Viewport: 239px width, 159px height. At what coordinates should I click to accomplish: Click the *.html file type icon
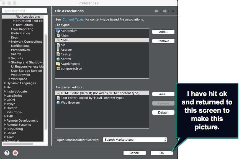[58, 40]
